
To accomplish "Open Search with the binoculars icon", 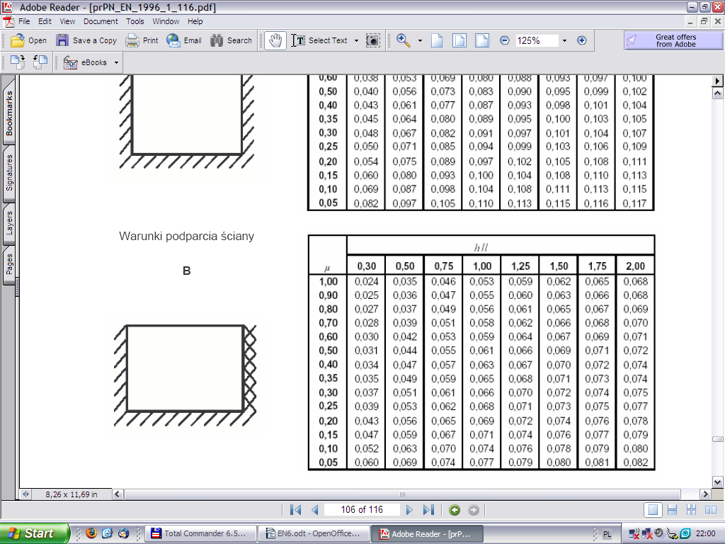I will (217, 40).
